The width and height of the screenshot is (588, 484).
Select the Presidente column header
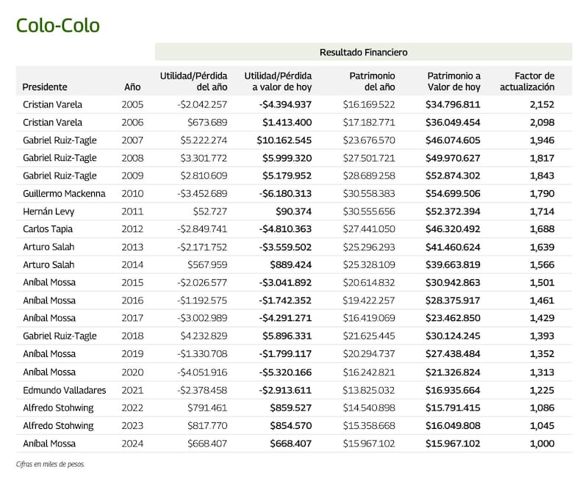tap(45, 87)
